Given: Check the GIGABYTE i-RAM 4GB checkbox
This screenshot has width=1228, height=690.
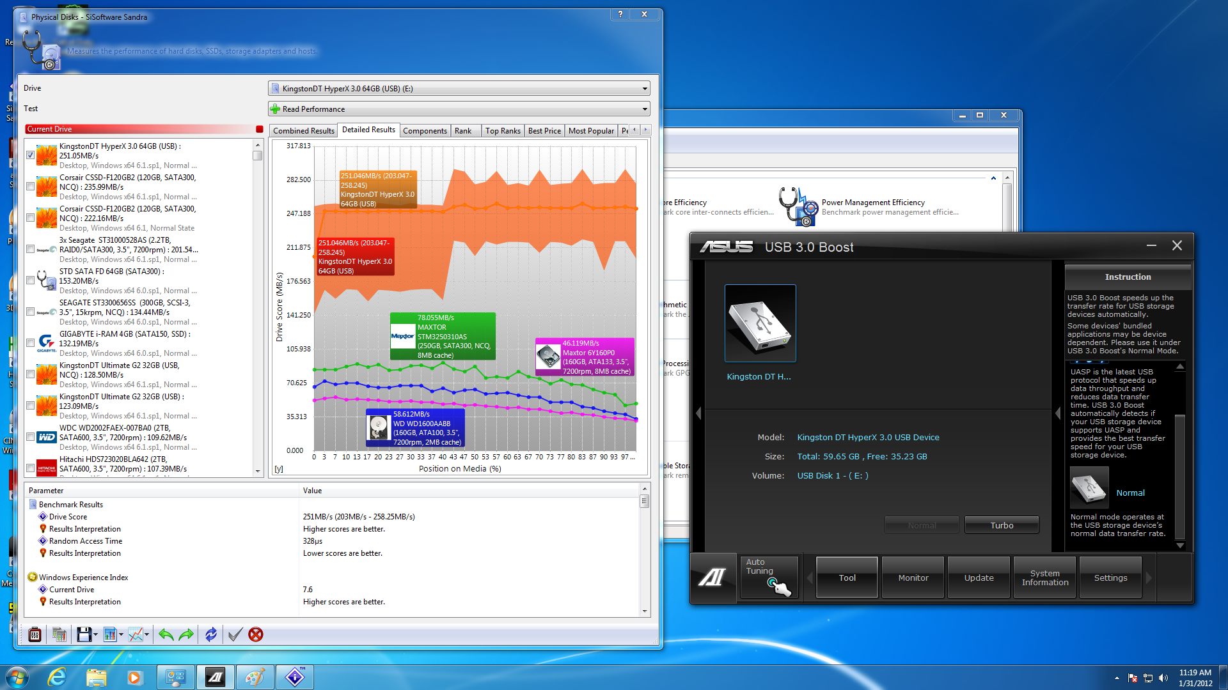Looking at the screenshot, I should 30,343.
